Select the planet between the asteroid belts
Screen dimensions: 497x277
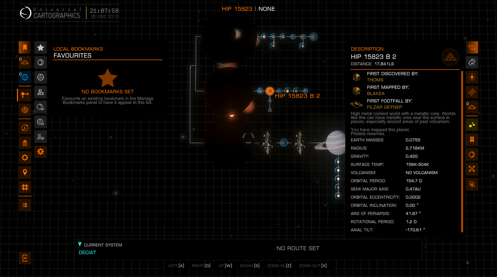284,143
